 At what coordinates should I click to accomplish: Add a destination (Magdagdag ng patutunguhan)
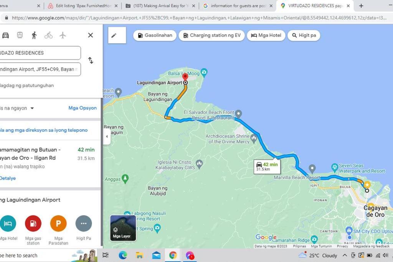coord(27,86)
